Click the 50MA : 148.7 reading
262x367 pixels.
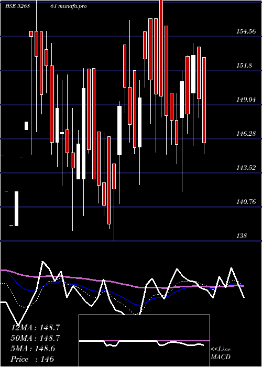(x=36, y=338)
